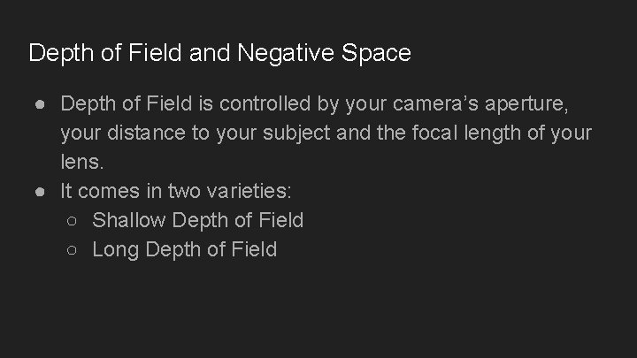Click the word 'aperture,' in first bullet
Viewport: 637px width, 358px height.
pos(531,105)
